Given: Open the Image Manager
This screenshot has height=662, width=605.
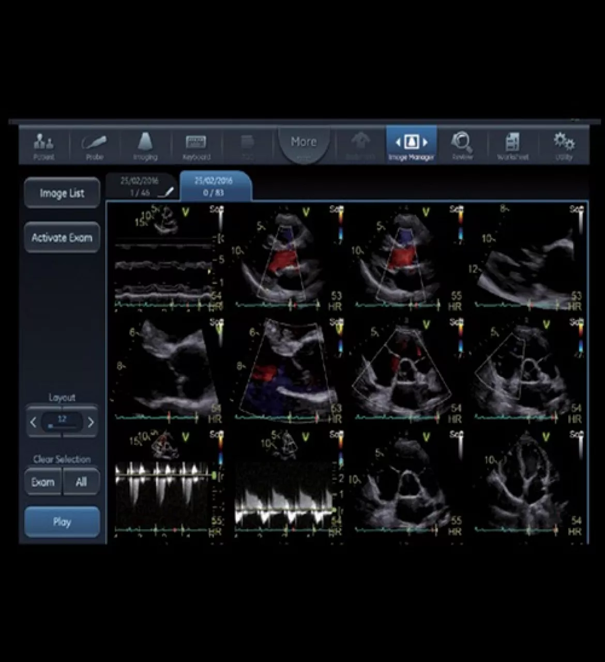Looking at the screenshot, I should pos(411,145).
